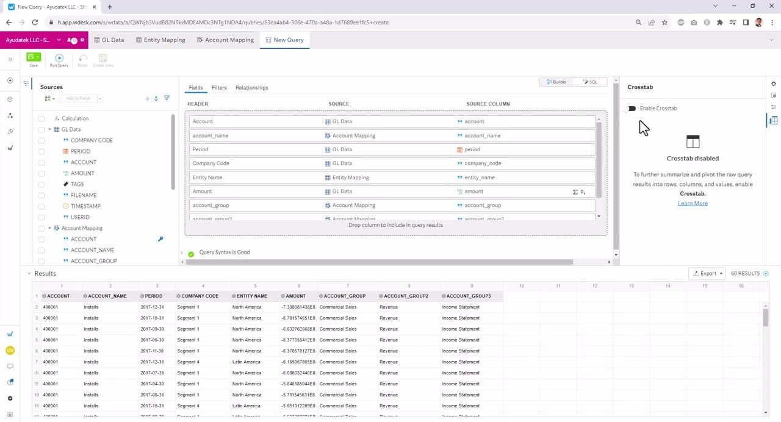The image size is (781, 422).
Task: Switch to the Filters tab
Action: pyautogui.click(x=219, y=88)
